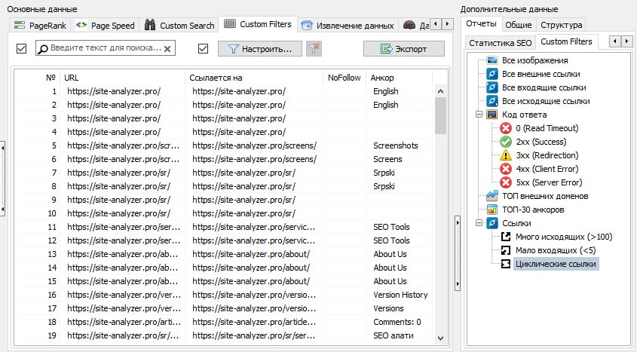Click the Много исходящих (>100) icon
This screenshot has width=637, height=352.
click(x=505, y=237)
